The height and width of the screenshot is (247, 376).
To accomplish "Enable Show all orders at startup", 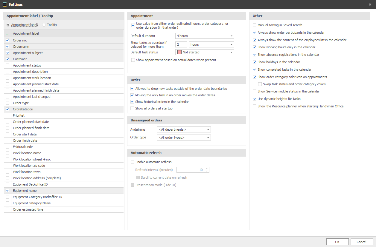I will 132,108.
